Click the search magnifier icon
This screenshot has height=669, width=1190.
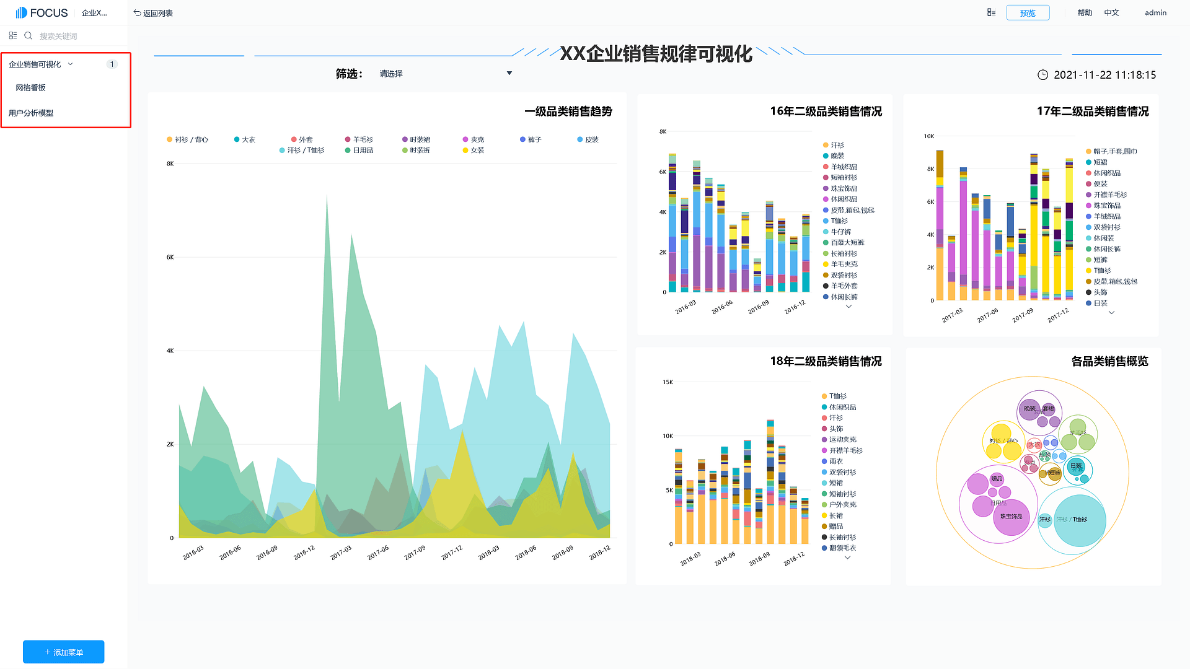28,36
